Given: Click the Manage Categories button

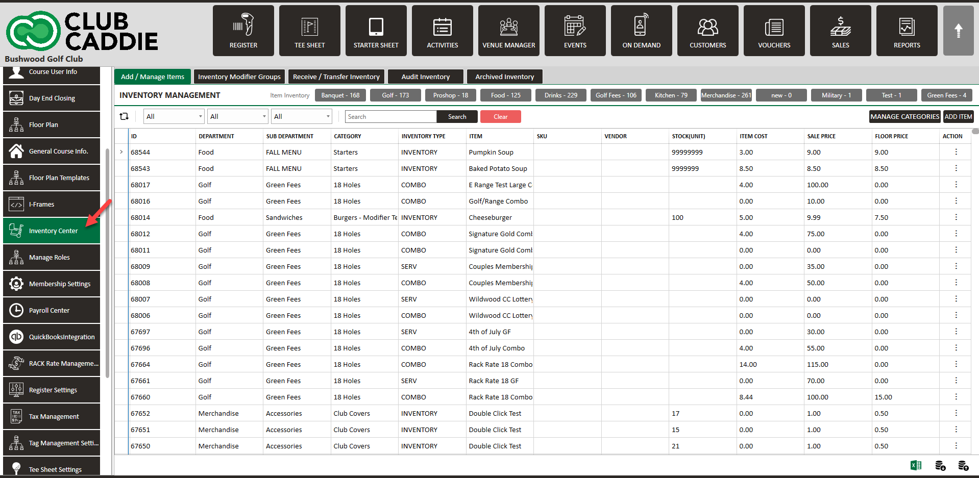Looking at the screenshot, I should pos(904,116).
